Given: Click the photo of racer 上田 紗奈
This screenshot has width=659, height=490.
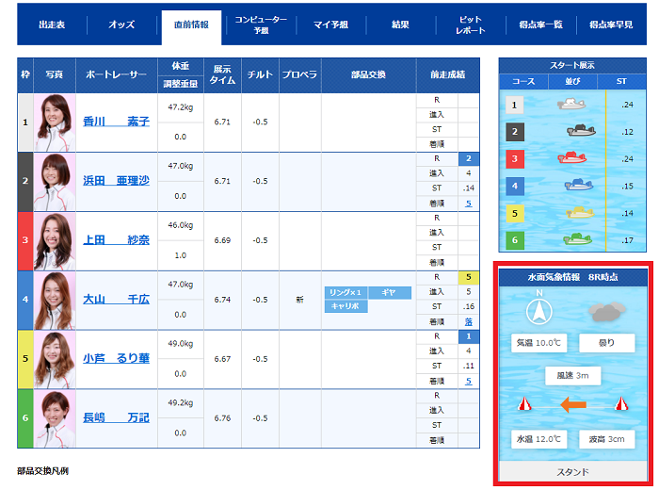Looking at the screenshot, I should (x=55, y=240).
